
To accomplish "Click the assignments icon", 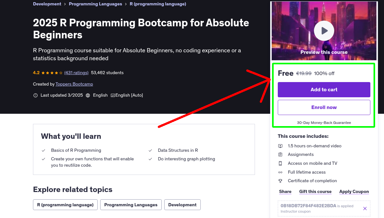I will point(280,154).
